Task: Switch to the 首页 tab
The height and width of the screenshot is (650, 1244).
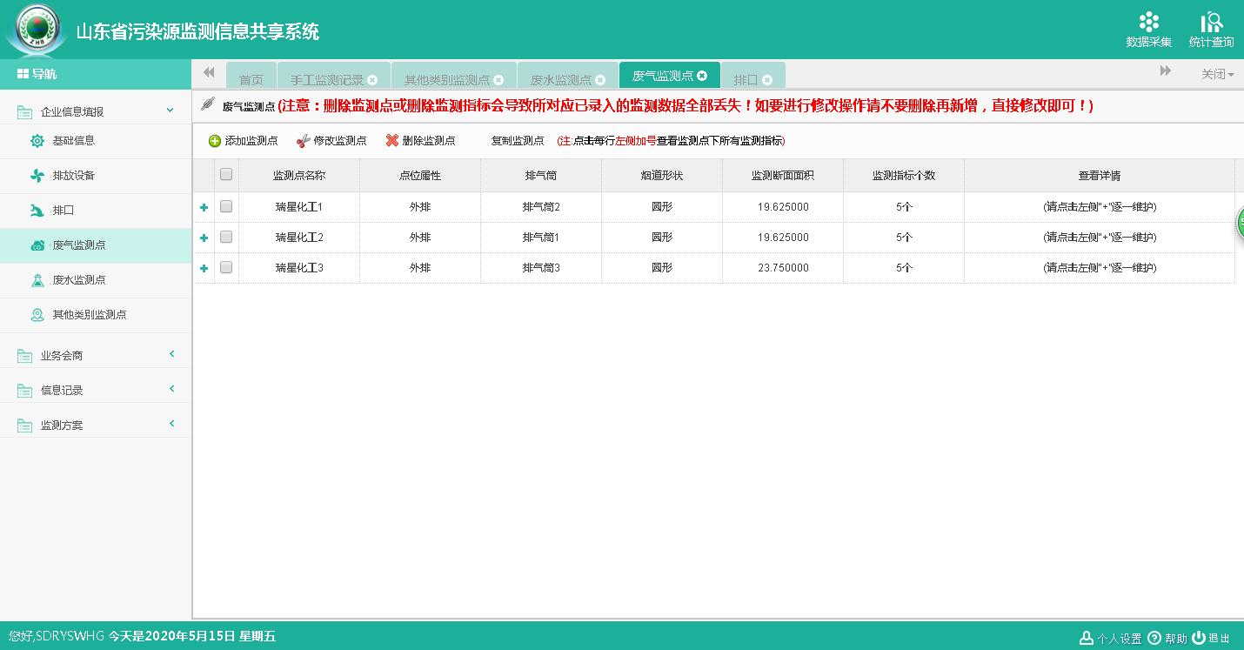Action: [x=251, y=79]
